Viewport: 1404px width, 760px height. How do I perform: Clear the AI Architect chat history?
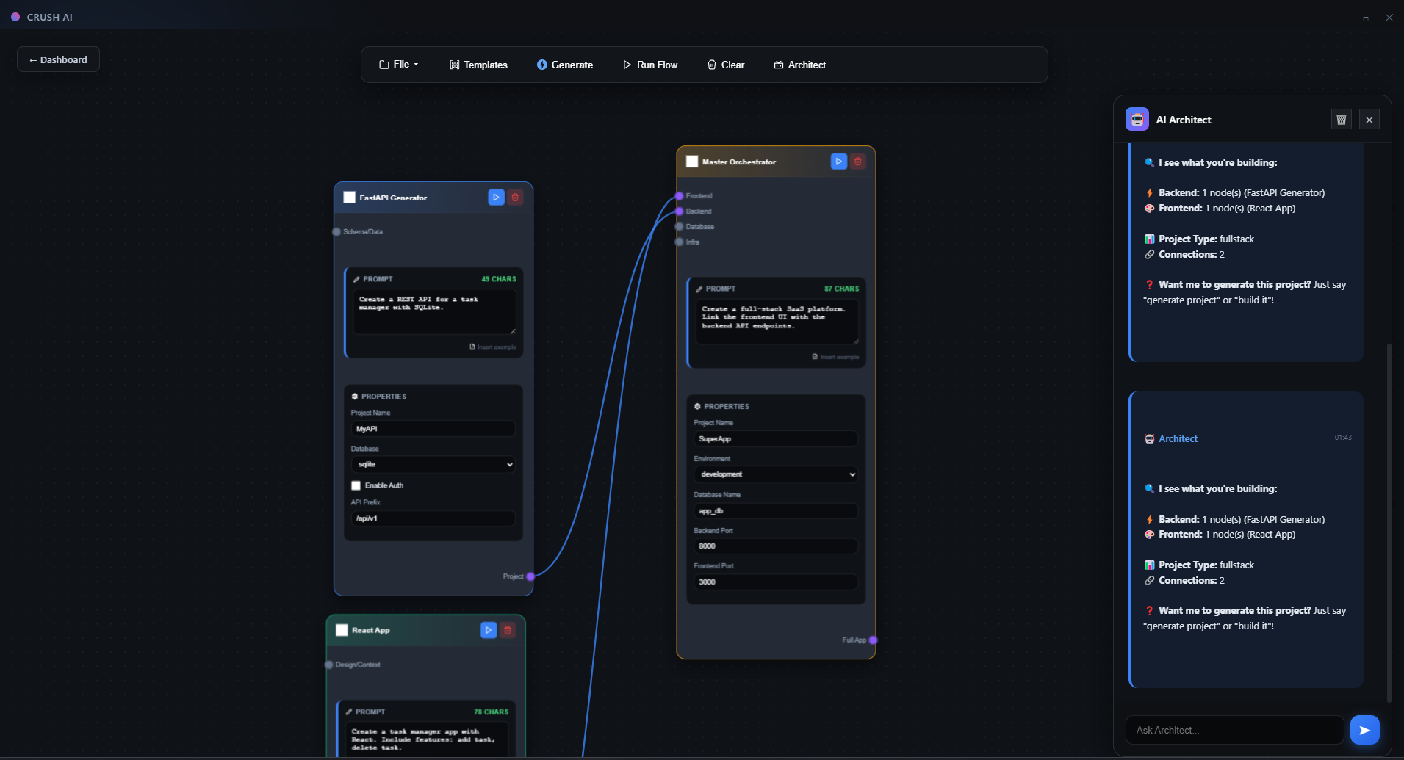[1342, 120]
